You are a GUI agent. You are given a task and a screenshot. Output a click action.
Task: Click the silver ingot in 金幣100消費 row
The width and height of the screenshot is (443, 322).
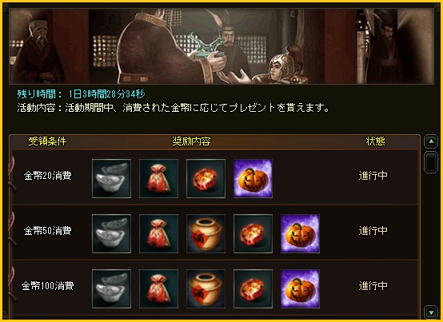pyautogui.click(x=111, y=288)
